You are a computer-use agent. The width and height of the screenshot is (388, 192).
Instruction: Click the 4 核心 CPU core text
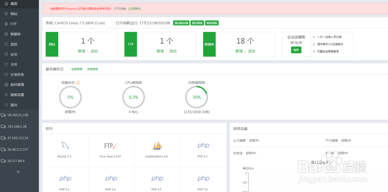(x=133, y=112)
